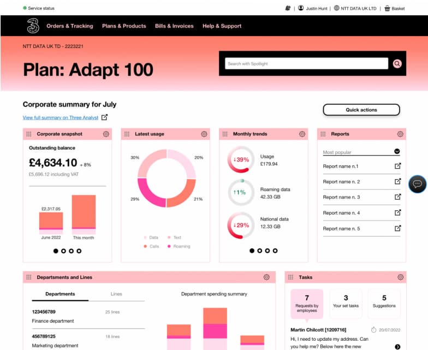Select the 7 Requests by employees card
This screenshot has height=350, width=428.
pyautogui.click(x=307, y=304)
